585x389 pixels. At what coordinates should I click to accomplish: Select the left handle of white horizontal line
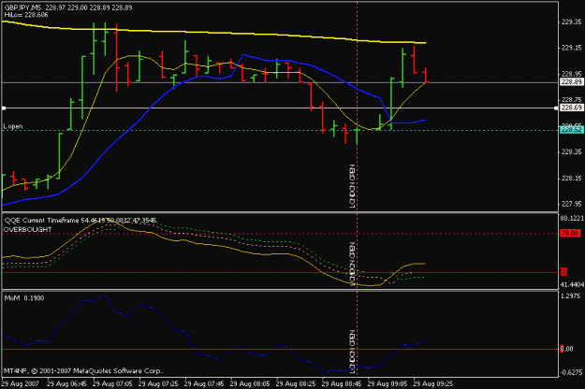pyautogui.click(x=4, y=108)
